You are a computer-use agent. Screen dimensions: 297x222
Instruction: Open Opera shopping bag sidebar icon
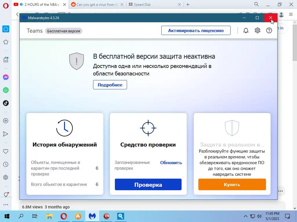coord(6,60)
